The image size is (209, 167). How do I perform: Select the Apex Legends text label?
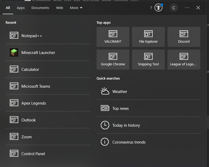(x=34, y=103)
